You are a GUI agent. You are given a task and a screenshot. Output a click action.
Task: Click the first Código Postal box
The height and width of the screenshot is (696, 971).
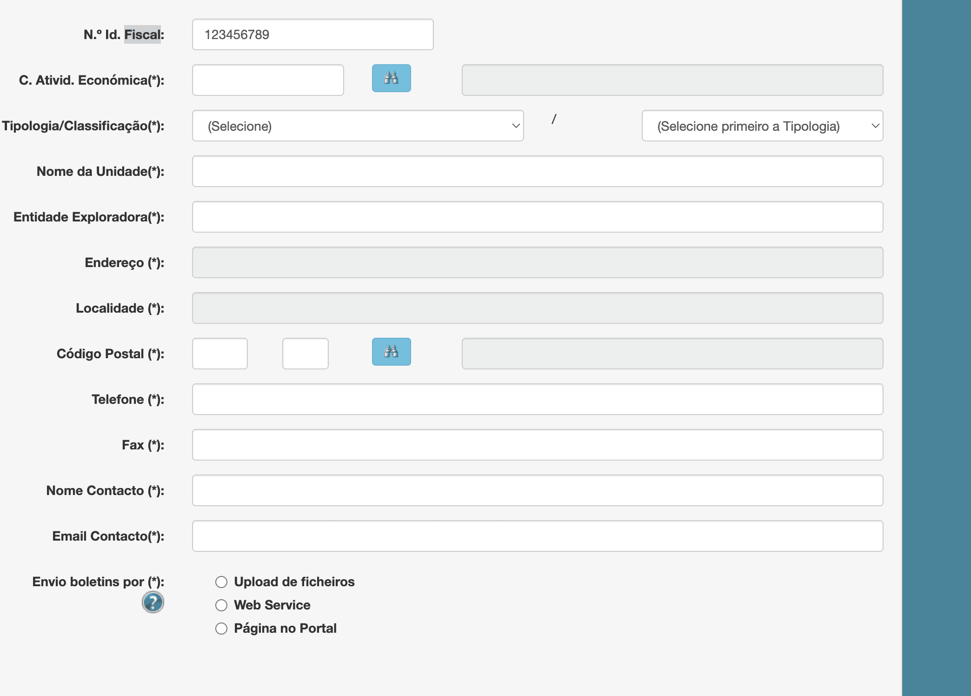point(220,354)
